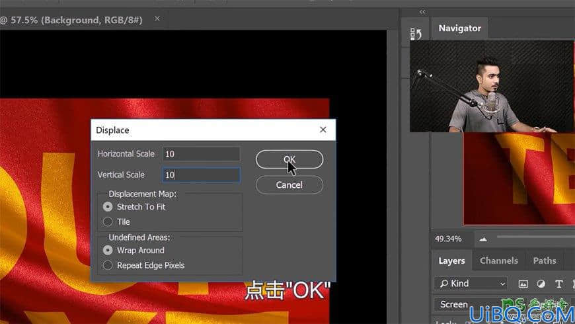Cancel the Displace dialog
The width and height of the screenshot is (575, 324).
[289, 185]
